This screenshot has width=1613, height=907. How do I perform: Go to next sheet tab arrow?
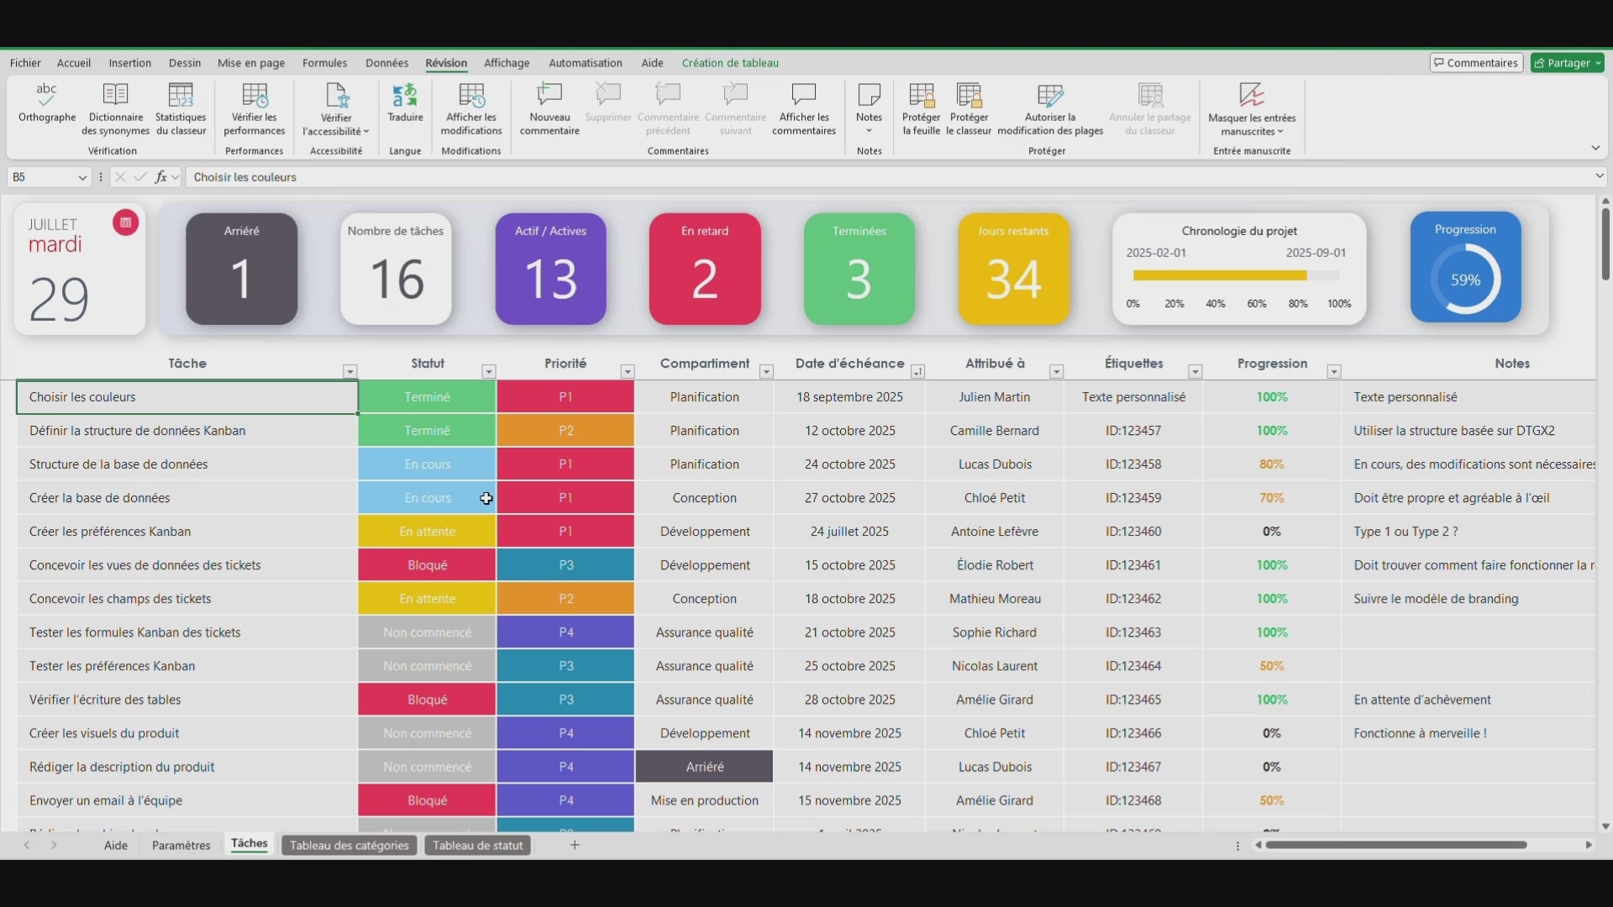54,845
